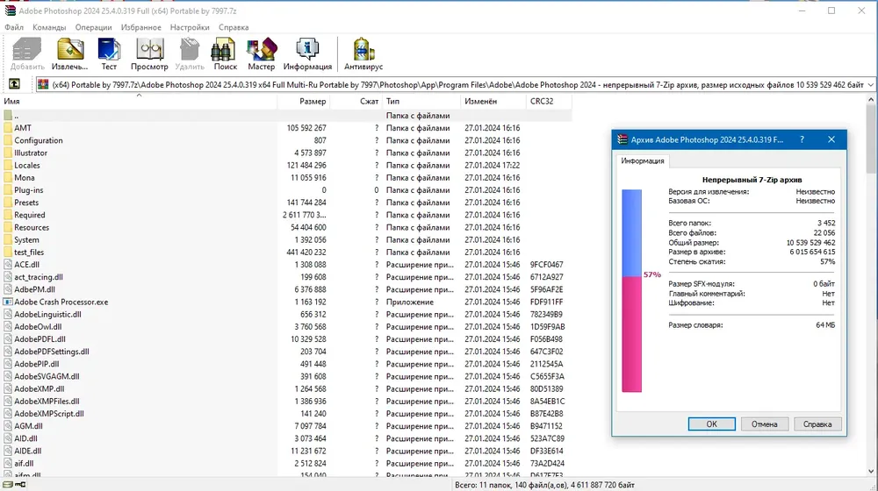Select file AIDE.dll
This screenshot has width=878, height=491.
(285, 451)
